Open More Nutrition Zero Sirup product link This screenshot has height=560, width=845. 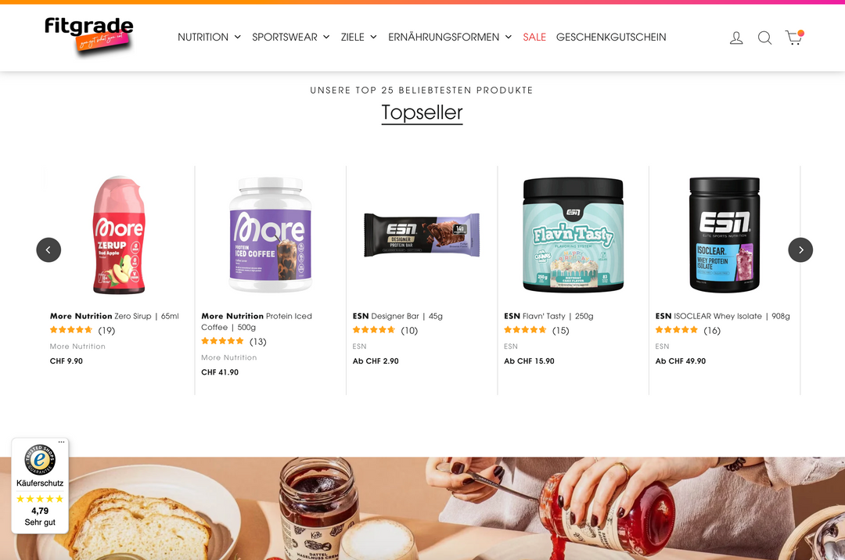(x=114, y=316)
